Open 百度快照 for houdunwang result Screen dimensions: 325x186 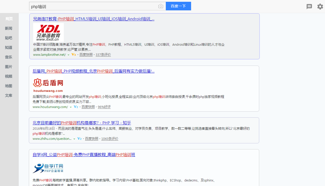click(88, 107)
